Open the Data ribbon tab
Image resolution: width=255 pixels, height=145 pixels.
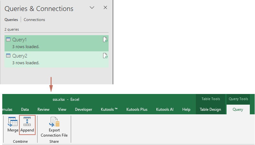pyautogui.click(x=25, y=109)
